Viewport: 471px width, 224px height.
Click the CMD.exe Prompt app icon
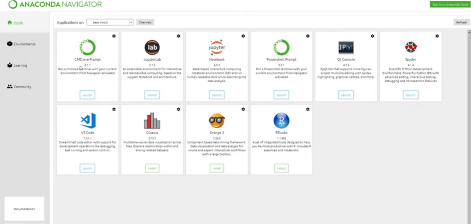click(87, 47)
